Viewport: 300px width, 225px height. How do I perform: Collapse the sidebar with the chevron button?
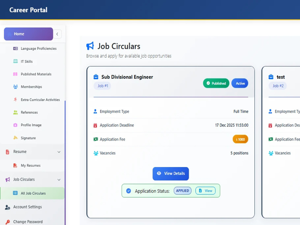(57, 34)
